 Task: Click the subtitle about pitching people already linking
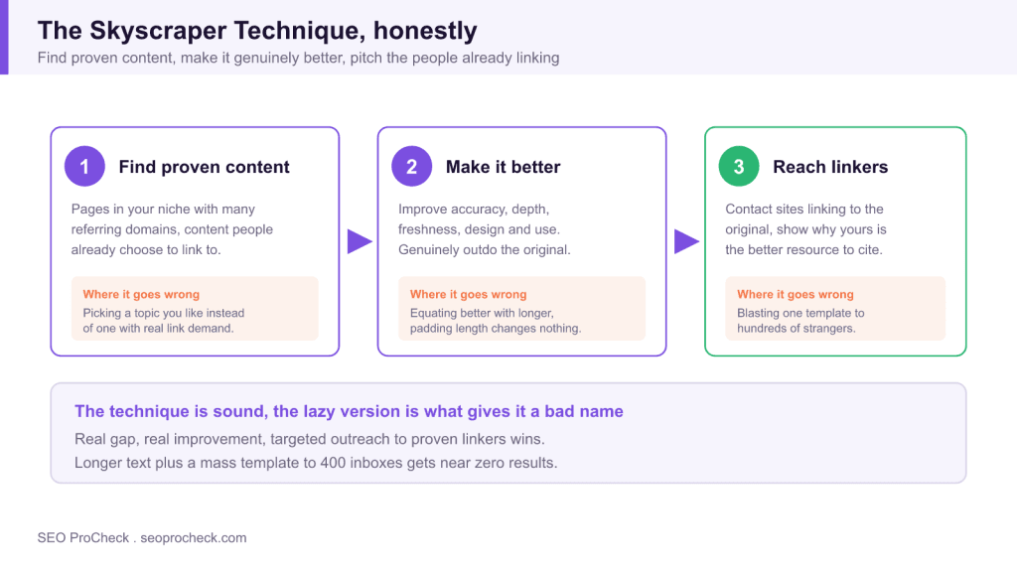click(x=298, y=58)
